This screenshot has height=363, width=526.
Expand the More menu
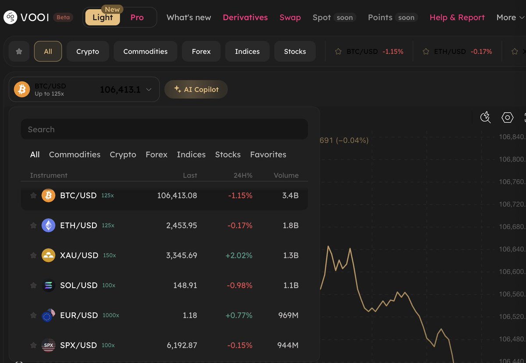coord(510,18)
